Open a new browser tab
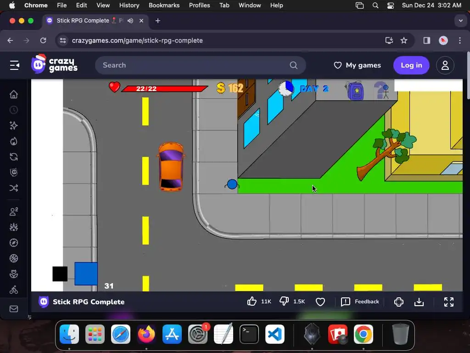470x353 pixels. (x=158, y=21)
